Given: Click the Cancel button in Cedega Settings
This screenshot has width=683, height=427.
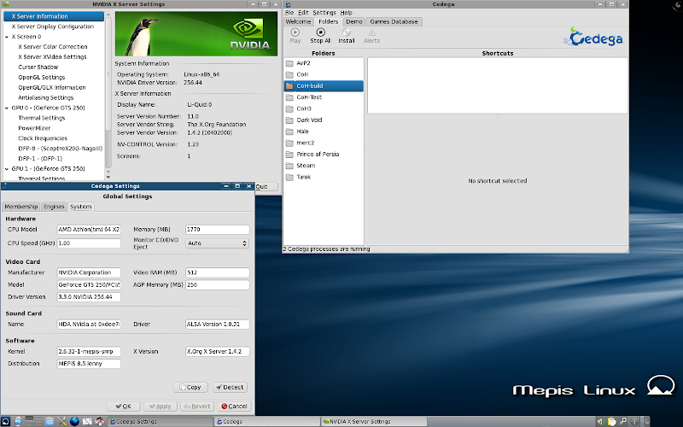Looking at the screenshot, I should click(232, 407).
